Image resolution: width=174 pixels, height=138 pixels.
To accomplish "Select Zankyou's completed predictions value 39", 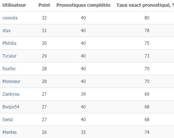I will (83, 94).
